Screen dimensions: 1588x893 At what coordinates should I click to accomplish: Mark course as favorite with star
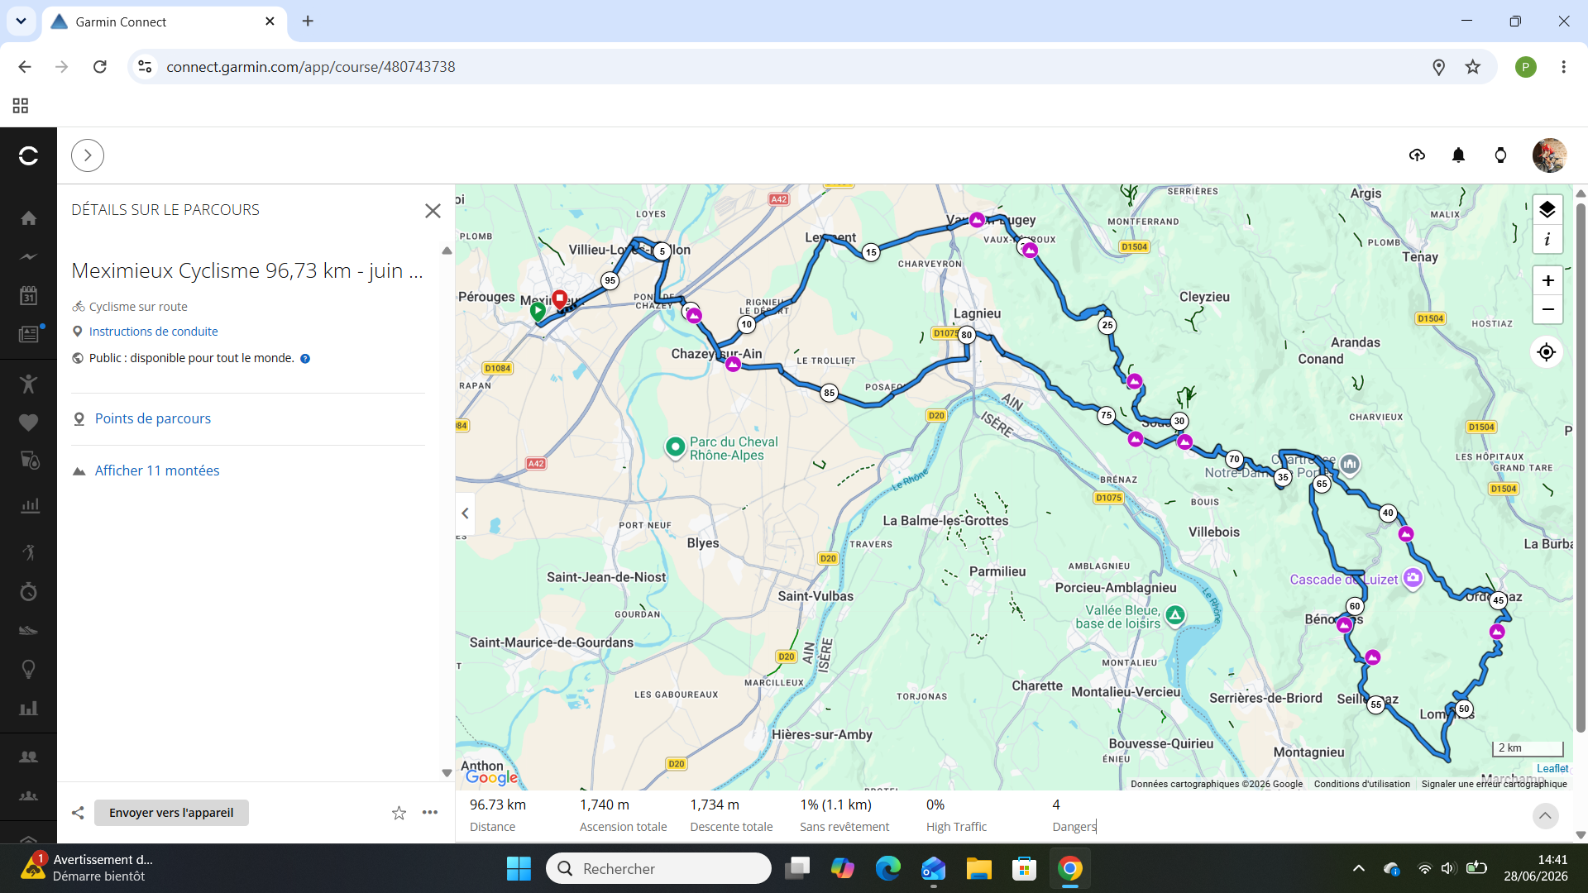coord(399,813)
